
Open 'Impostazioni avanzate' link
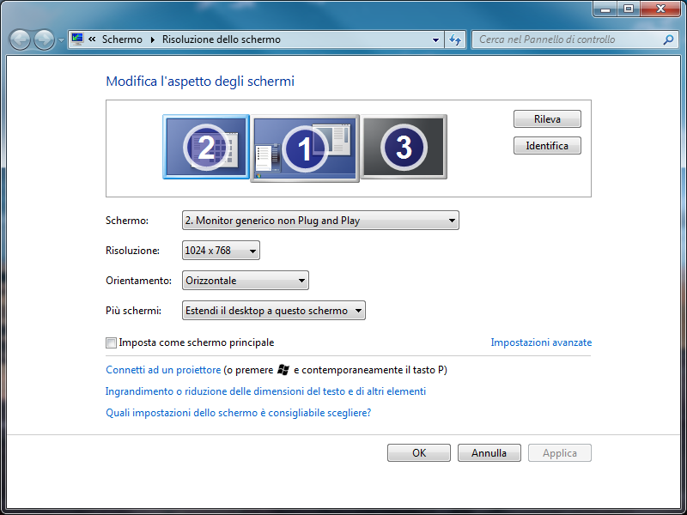click(541, 342)
